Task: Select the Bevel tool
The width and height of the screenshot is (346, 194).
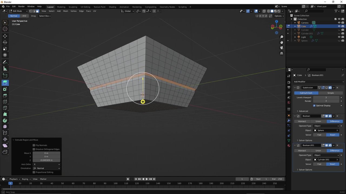Action: (5, 95)
